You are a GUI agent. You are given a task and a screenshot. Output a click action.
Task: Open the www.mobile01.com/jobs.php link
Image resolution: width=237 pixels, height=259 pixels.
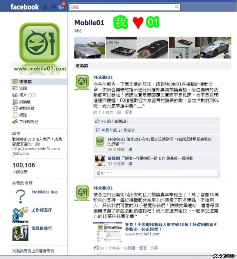pyautogui.click(x=36, y=151)
